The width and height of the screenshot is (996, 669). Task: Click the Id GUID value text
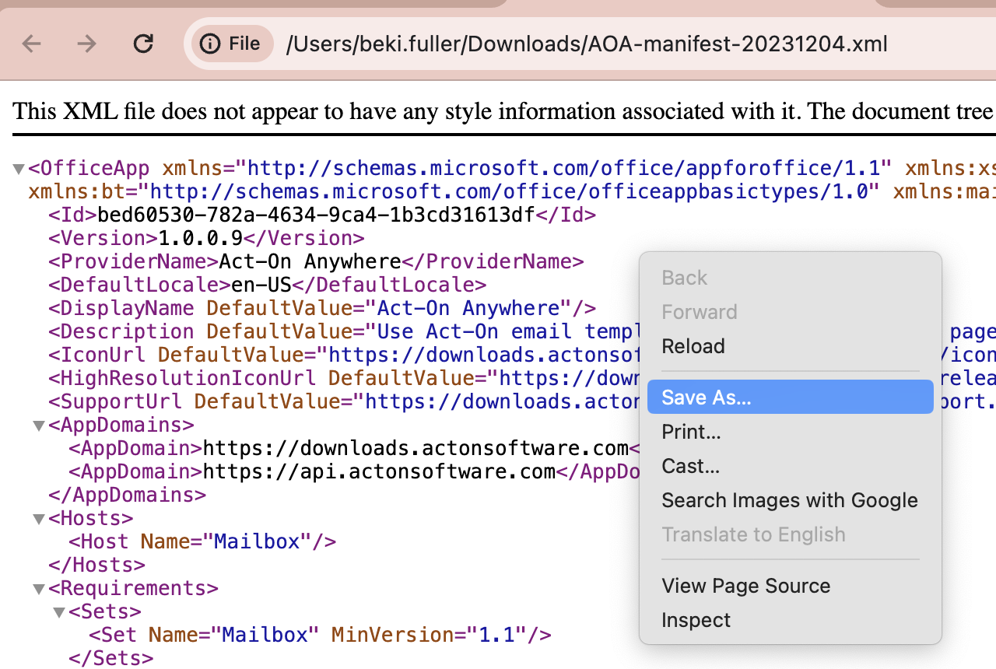point(315,215)
